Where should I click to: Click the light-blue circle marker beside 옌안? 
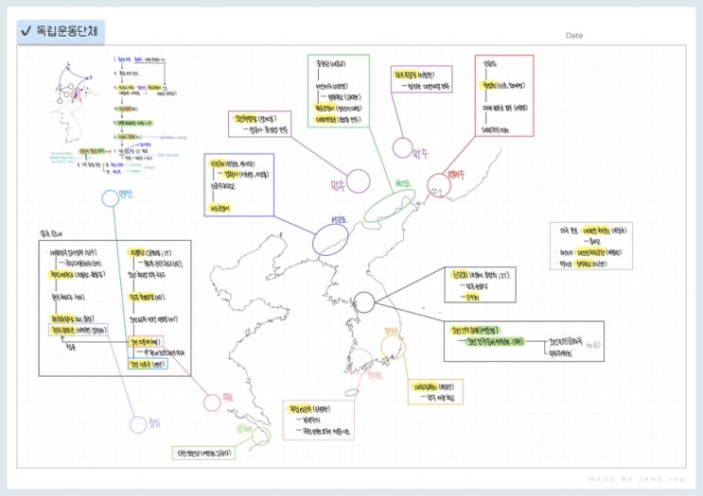pyautogui.click(x=110, y=198)
